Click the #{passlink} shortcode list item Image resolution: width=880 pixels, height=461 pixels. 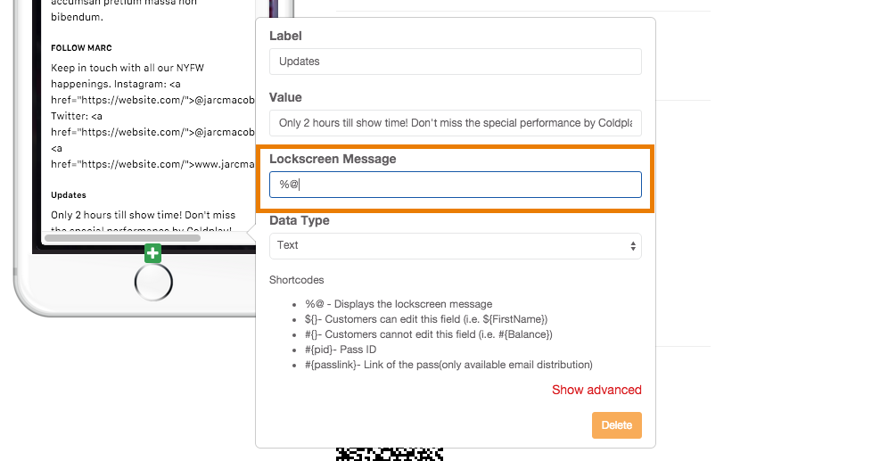point(448,365)
